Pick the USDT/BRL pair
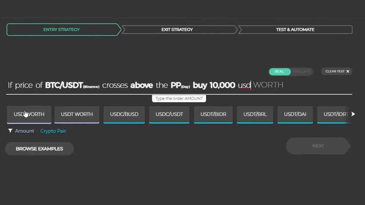The width and height of the screenshot is (365, 205). click(x=255, y=114)
